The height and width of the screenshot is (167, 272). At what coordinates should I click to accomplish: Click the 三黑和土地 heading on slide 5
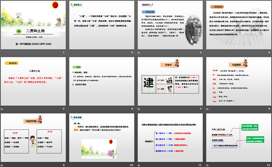click(34, 71)
